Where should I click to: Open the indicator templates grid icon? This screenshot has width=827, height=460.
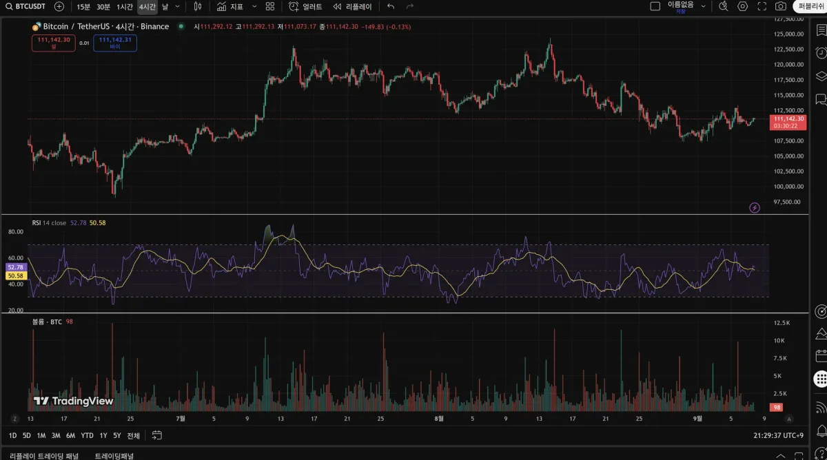click(270, 6)
